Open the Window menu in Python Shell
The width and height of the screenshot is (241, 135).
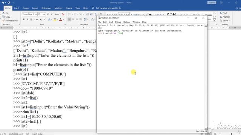(x=136, y=22)
